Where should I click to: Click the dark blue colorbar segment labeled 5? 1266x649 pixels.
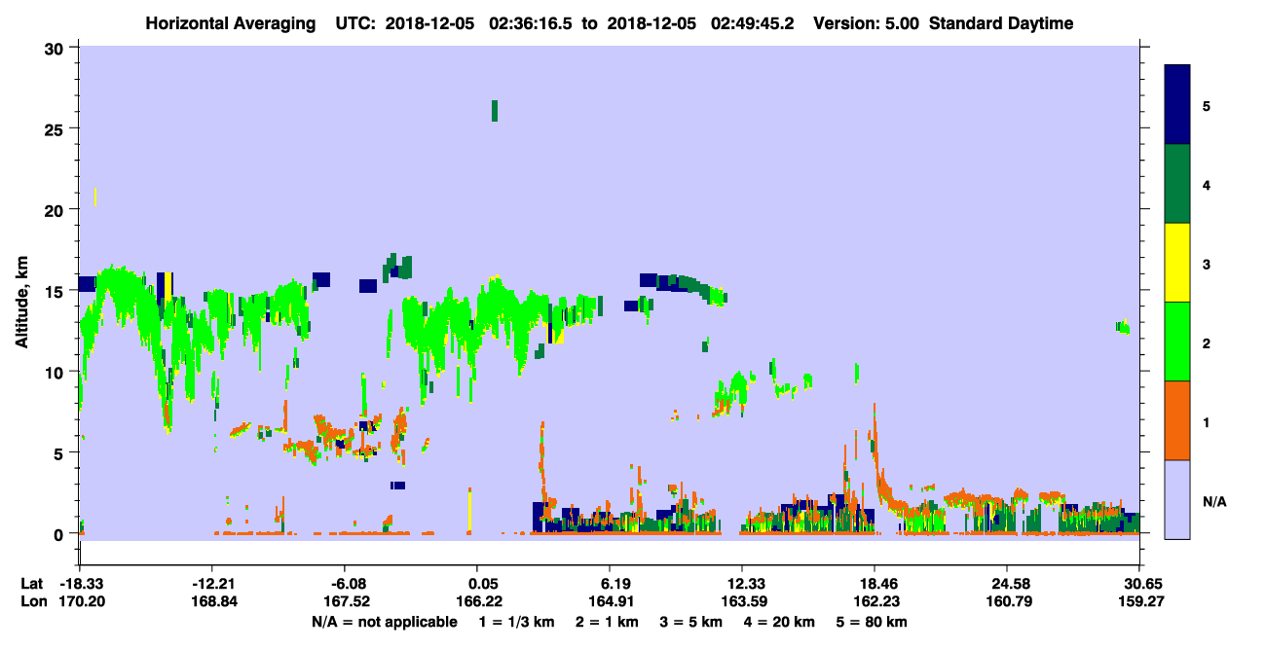[1177, 105]
